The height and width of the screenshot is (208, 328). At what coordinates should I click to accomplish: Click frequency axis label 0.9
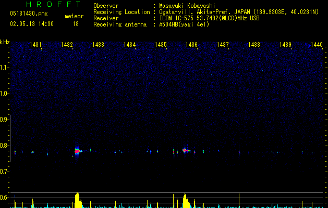point(4,120)
